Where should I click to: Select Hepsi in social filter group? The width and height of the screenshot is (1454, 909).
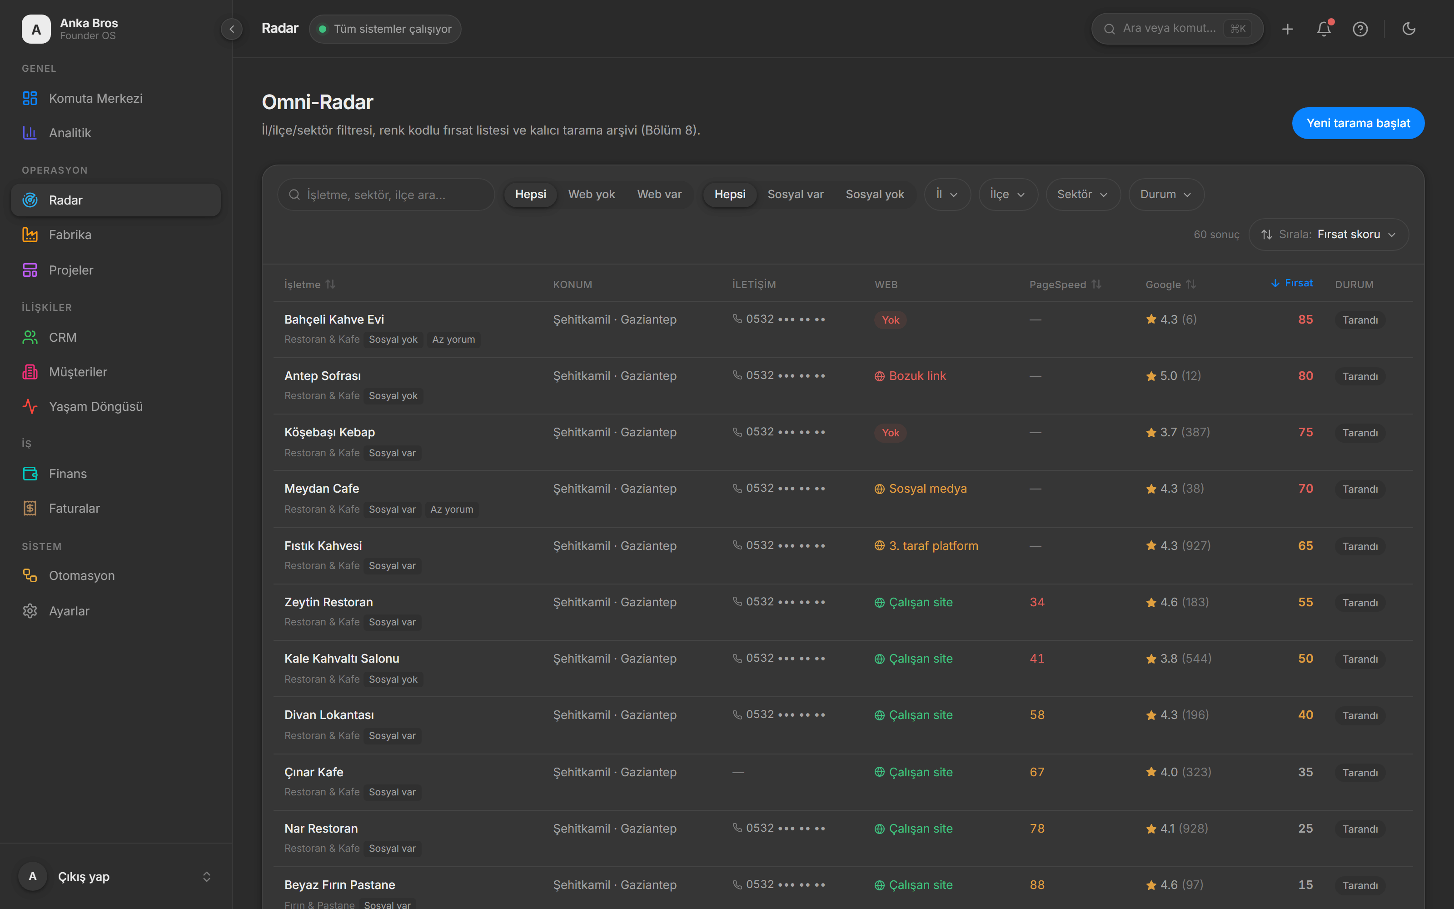[730, 194]
